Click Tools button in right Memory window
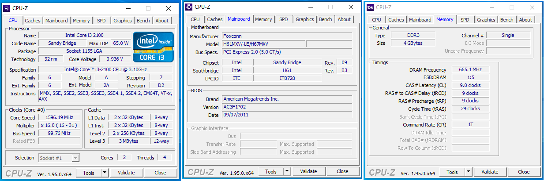544x181 pixels. pyautogui.click(x=453, y=172)
